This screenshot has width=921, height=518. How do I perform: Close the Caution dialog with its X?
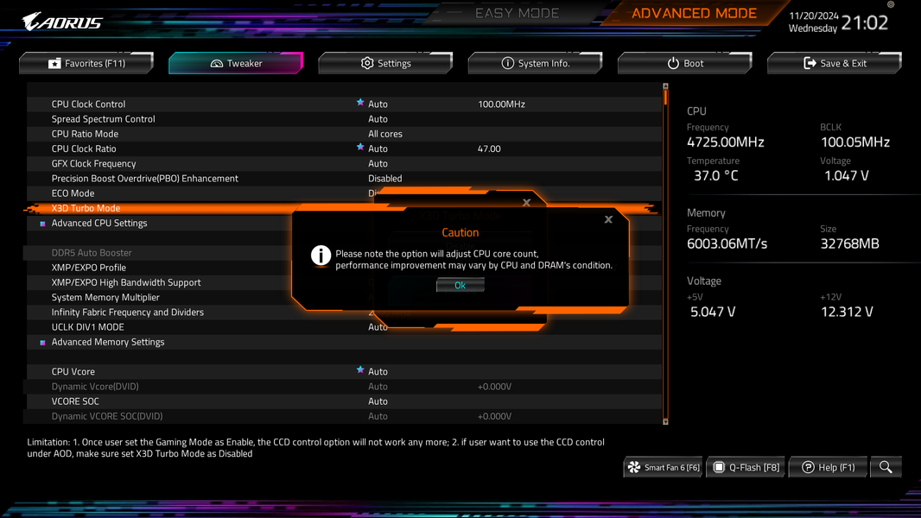[x=608, y=219]
